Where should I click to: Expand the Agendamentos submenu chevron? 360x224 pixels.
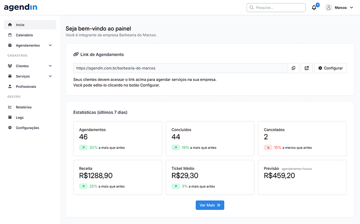50,45
